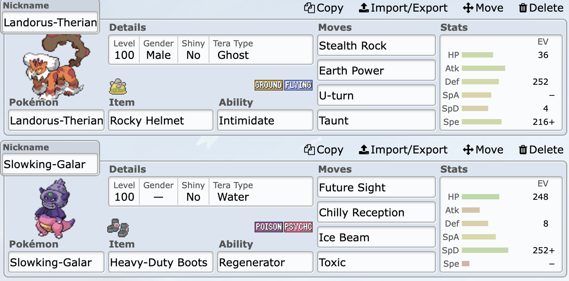The height and width of the screenshot is (281, 569).
Task: Delete the Landorus-Therian set
Action: (541, 8)
